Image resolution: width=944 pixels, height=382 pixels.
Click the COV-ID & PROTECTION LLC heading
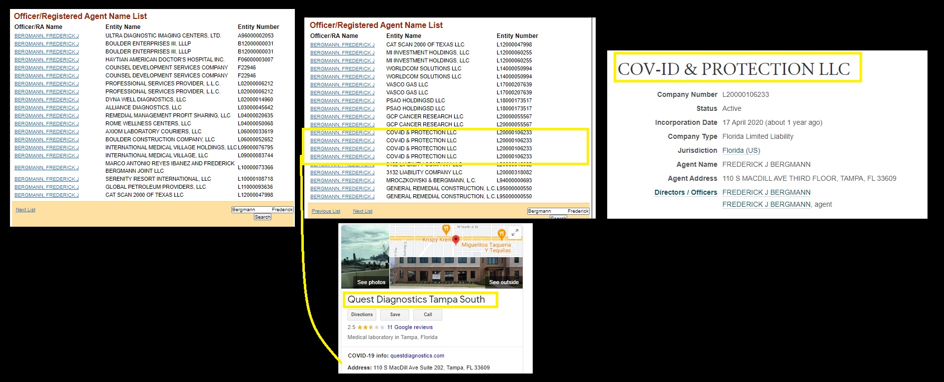point(734,69)
